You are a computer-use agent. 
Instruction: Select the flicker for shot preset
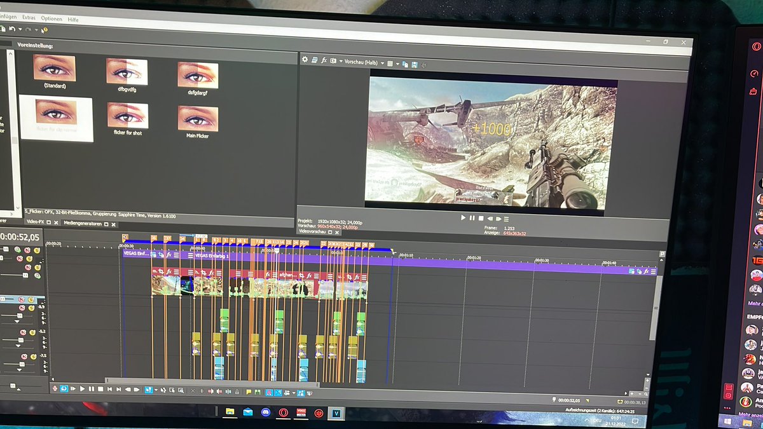pos(128,119)
